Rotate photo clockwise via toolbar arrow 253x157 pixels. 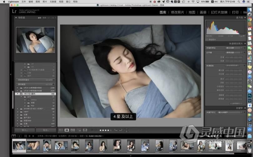point(121,130)
